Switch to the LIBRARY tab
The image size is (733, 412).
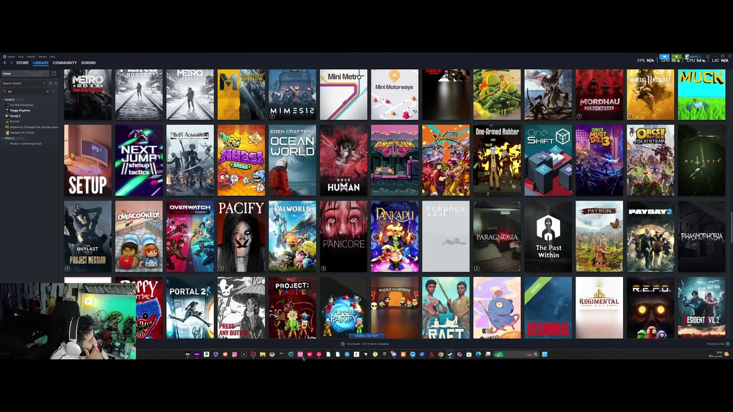(41, 62)
